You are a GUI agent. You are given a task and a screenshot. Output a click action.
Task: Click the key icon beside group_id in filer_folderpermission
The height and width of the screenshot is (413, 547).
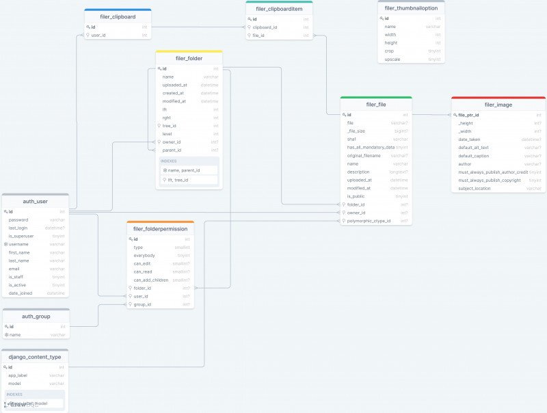coord(131,304)
